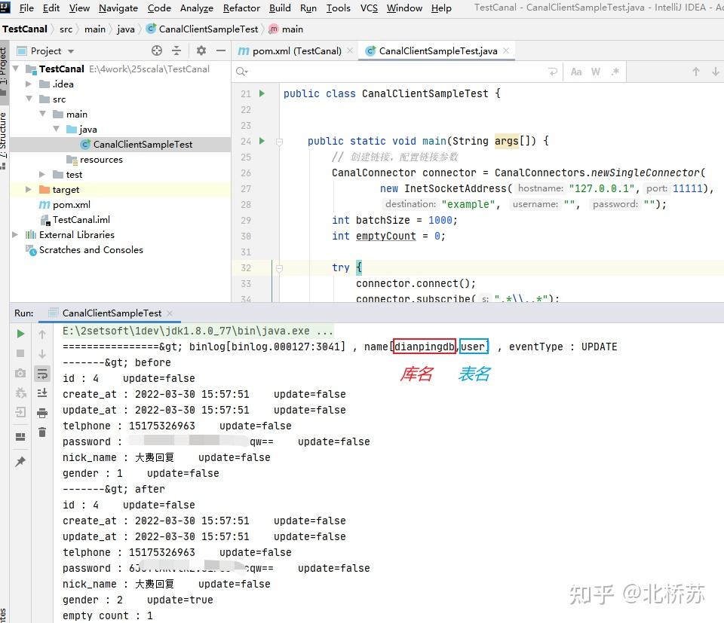Click the collapse all icon in Project panel

click(176, 50)
